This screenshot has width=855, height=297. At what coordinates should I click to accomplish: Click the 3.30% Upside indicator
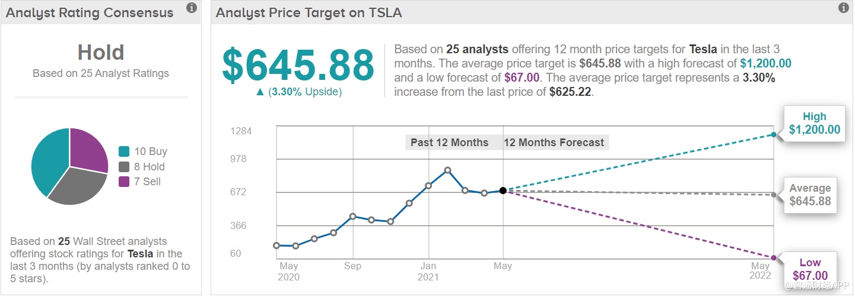pyautogui.click(x=298, y=92)
